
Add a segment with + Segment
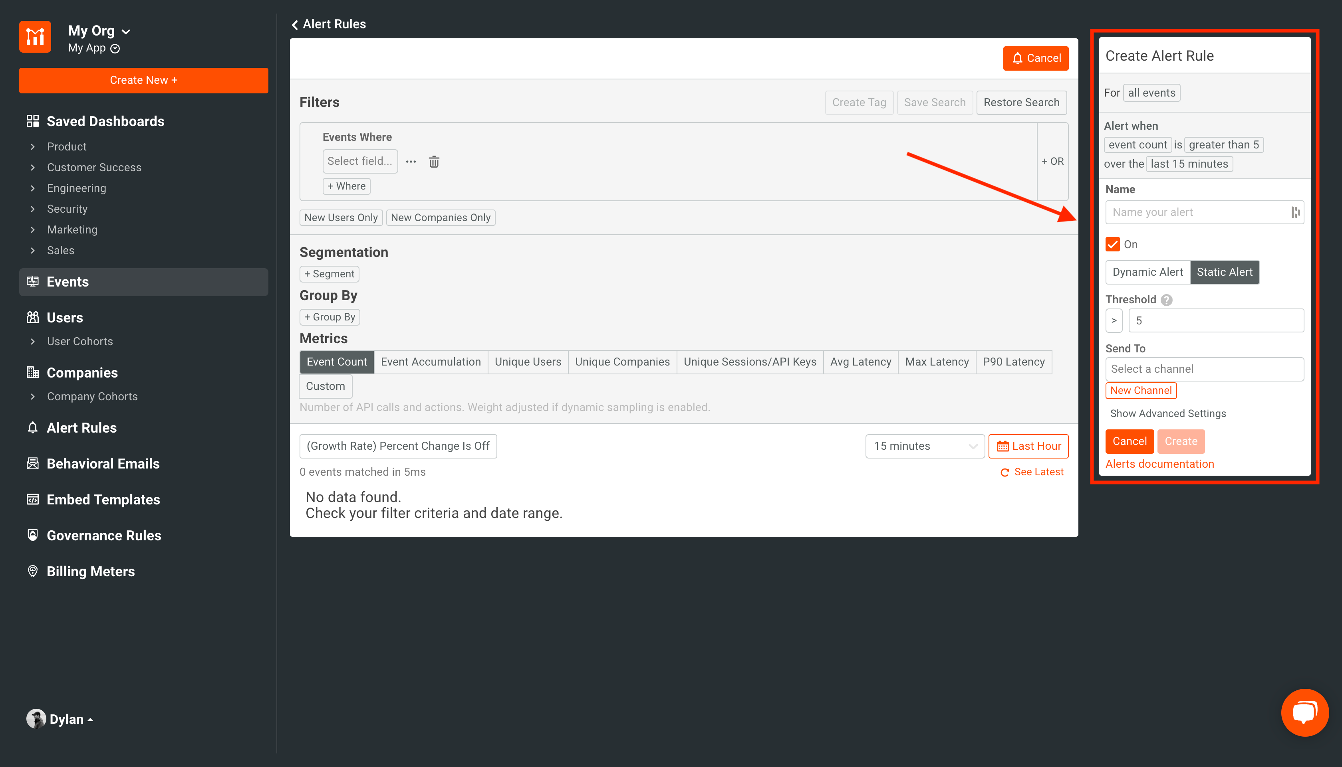(x=330, y=274)
